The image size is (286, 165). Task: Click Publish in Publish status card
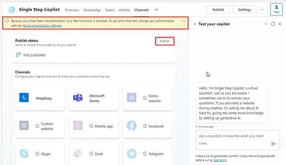pos(164,41)
